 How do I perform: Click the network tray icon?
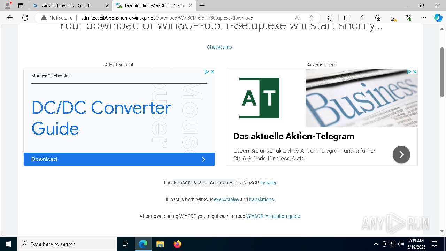393,244
